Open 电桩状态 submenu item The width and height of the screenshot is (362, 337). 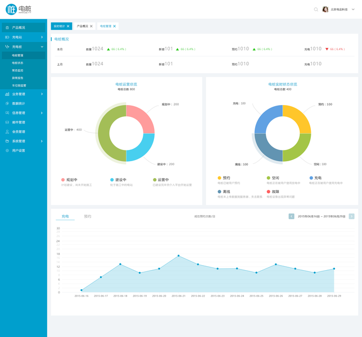[x=17, y=63]
